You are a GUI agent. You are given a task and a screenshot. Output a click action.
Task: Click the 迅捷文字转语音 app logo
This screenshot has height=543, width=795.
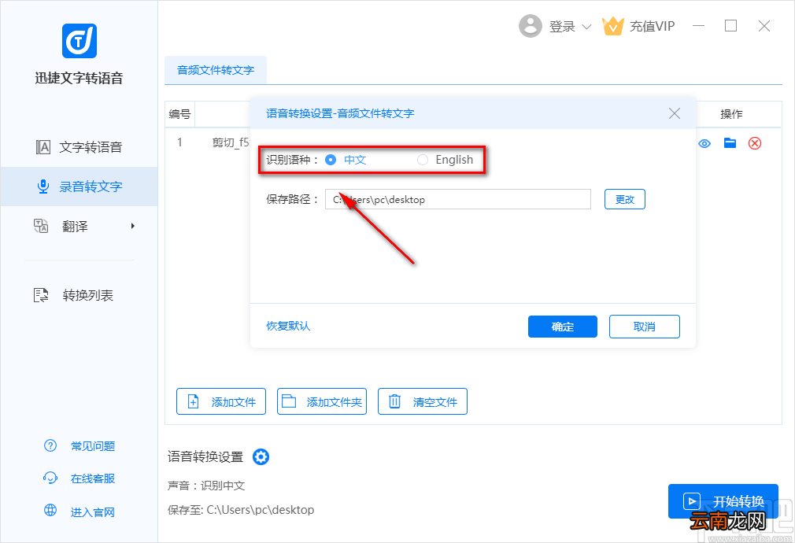point(79,41)
